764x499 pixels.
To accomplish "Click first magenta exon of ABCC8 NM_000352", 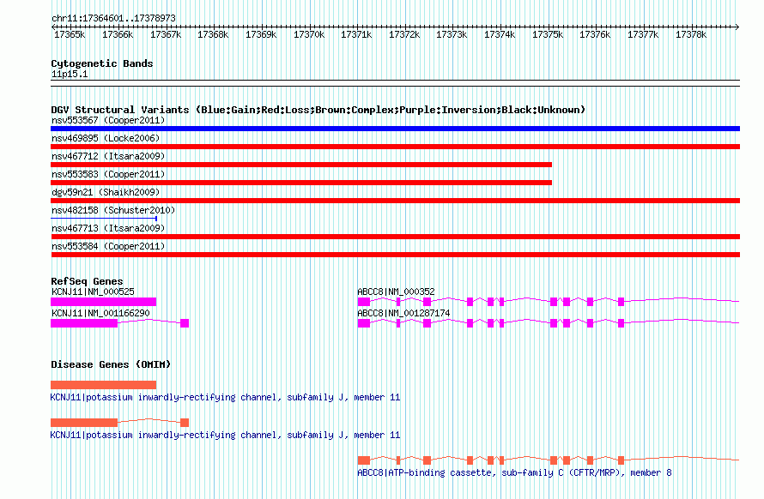I will click(364, 302).
